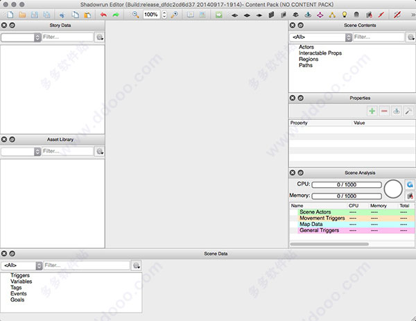Click the Open folder toolbar icon

[x=22, y=15]
